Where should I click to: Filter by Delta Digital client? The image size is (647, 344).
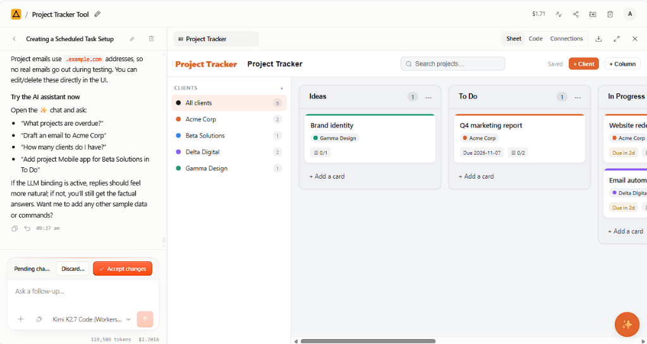(x=229, y=152)
